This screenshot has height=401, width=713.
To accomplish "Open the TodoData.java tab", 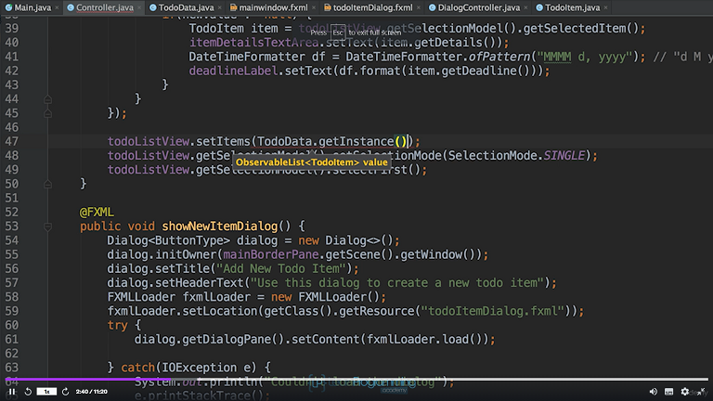I will click(x=186, y=7).
